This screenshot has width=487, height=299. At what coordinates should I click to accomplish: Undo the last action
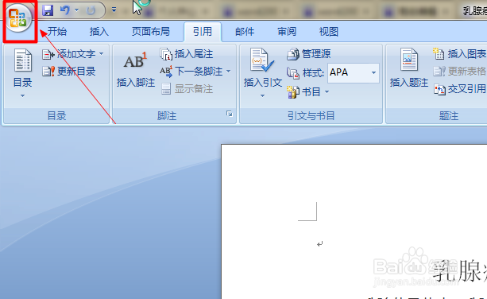click(64, 10)
